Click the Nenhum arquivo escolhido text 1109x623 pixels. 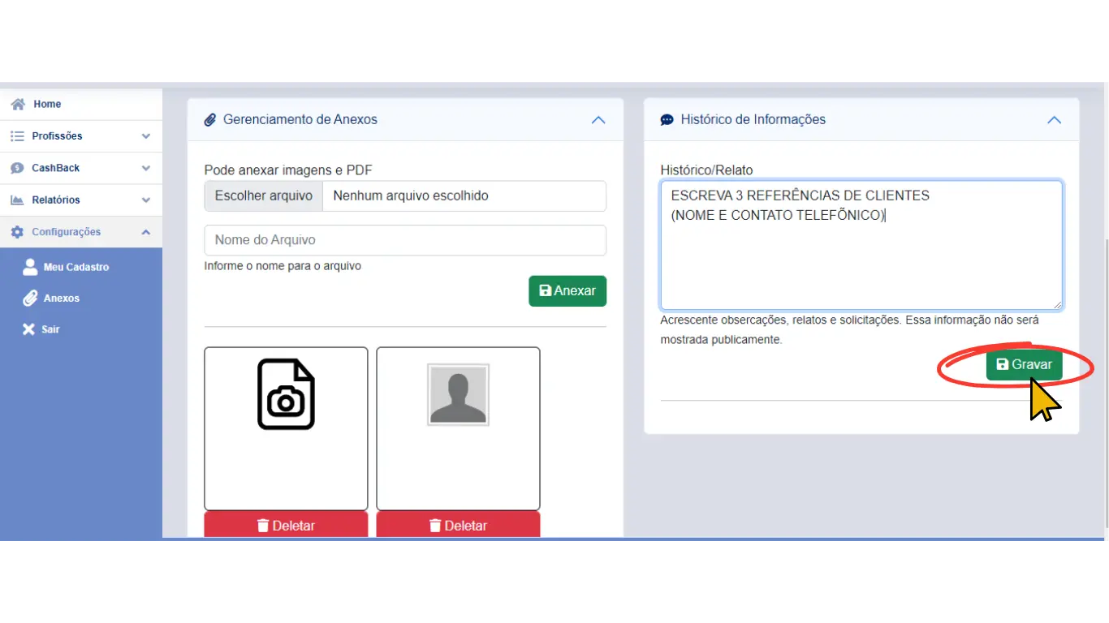click(x=411, y=195)
